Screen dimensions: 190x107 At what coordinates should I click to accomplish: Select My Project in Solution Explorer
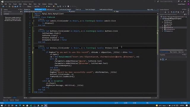coord(169,21)
